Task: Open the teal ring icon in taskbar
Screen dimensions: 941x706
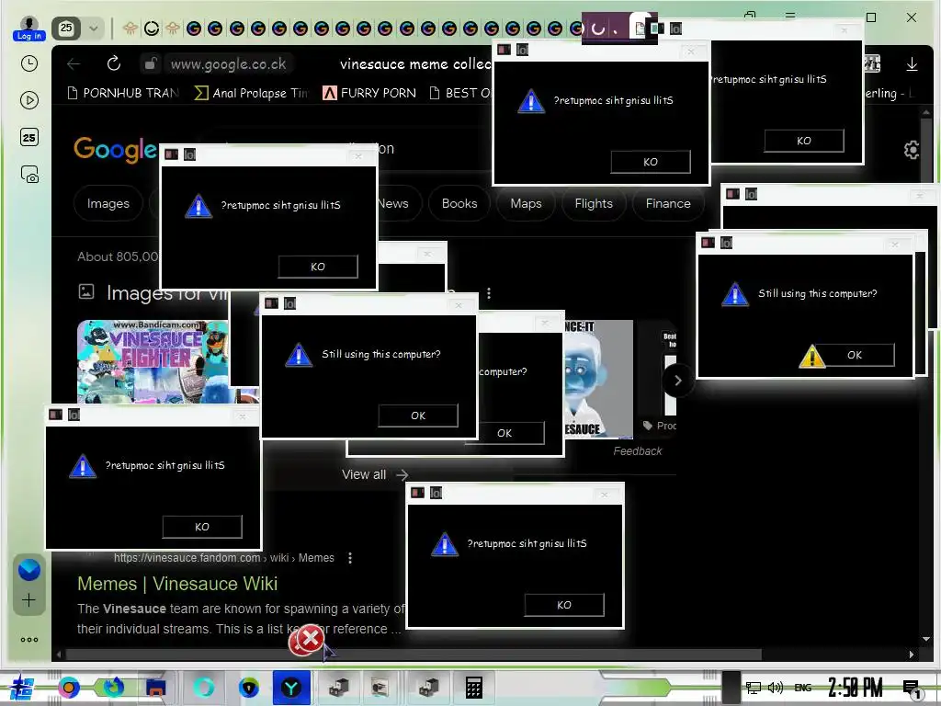Action: (203, 687)
